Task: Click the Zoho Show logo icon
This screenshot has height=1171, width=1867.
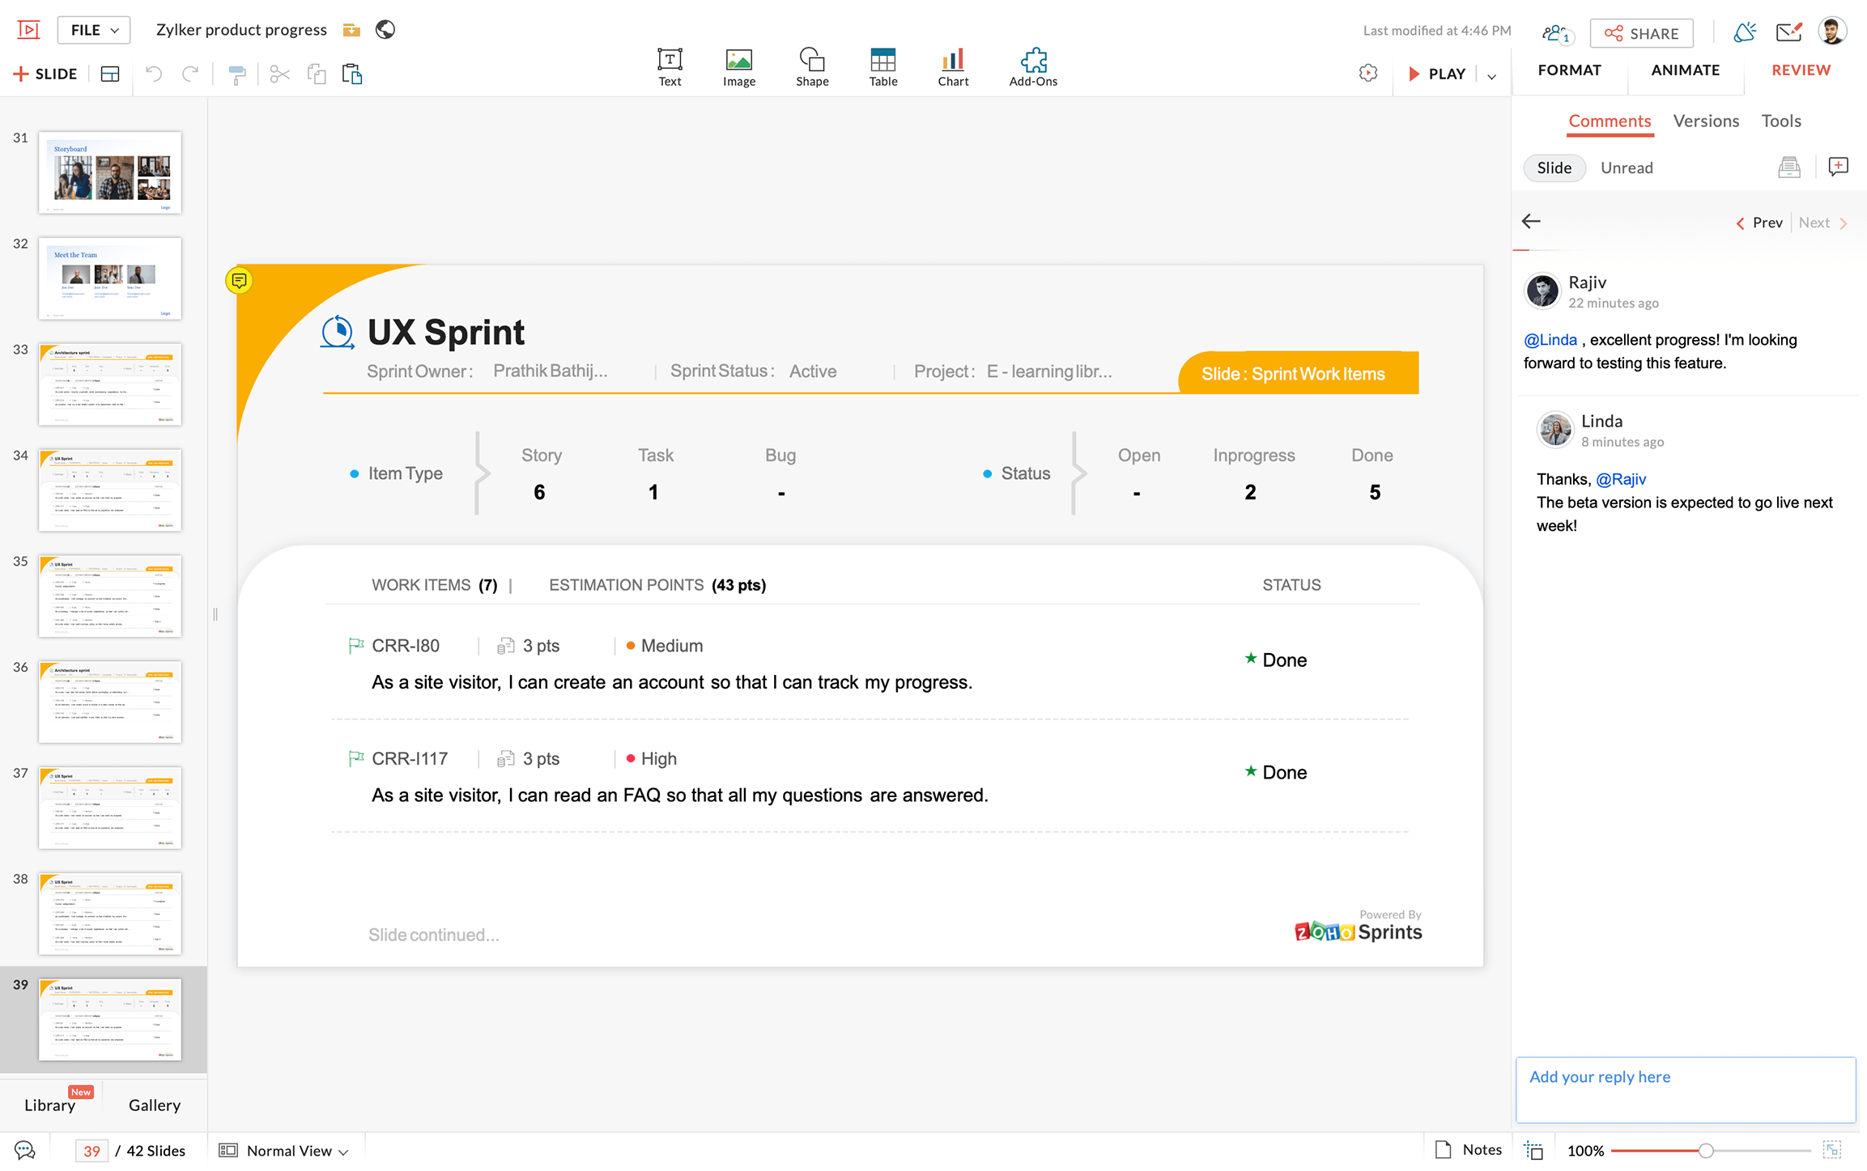Action: (28, 30)
